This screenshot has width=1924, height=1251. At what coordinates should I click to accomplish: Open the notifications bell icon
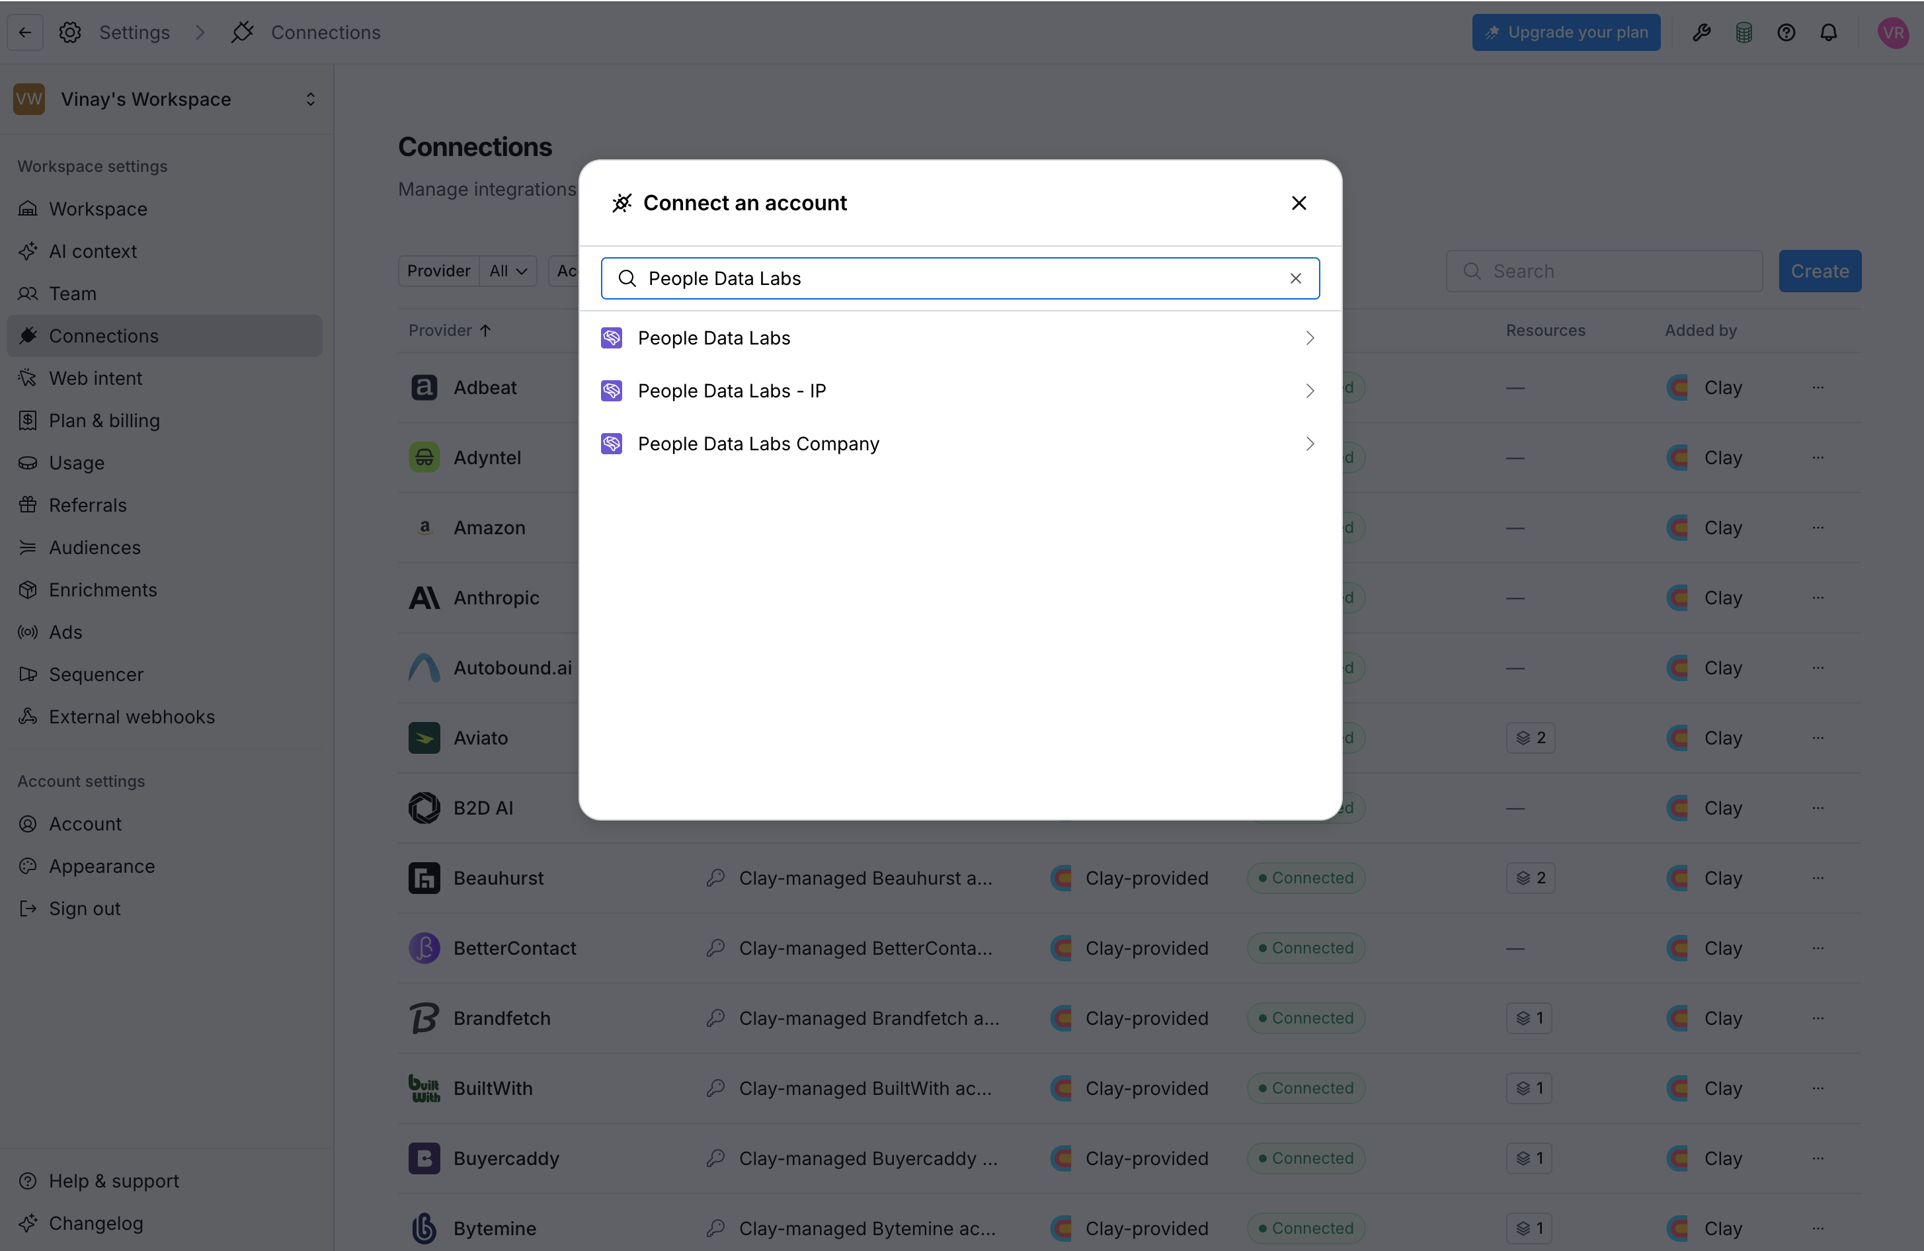(x=1829, y=32)
